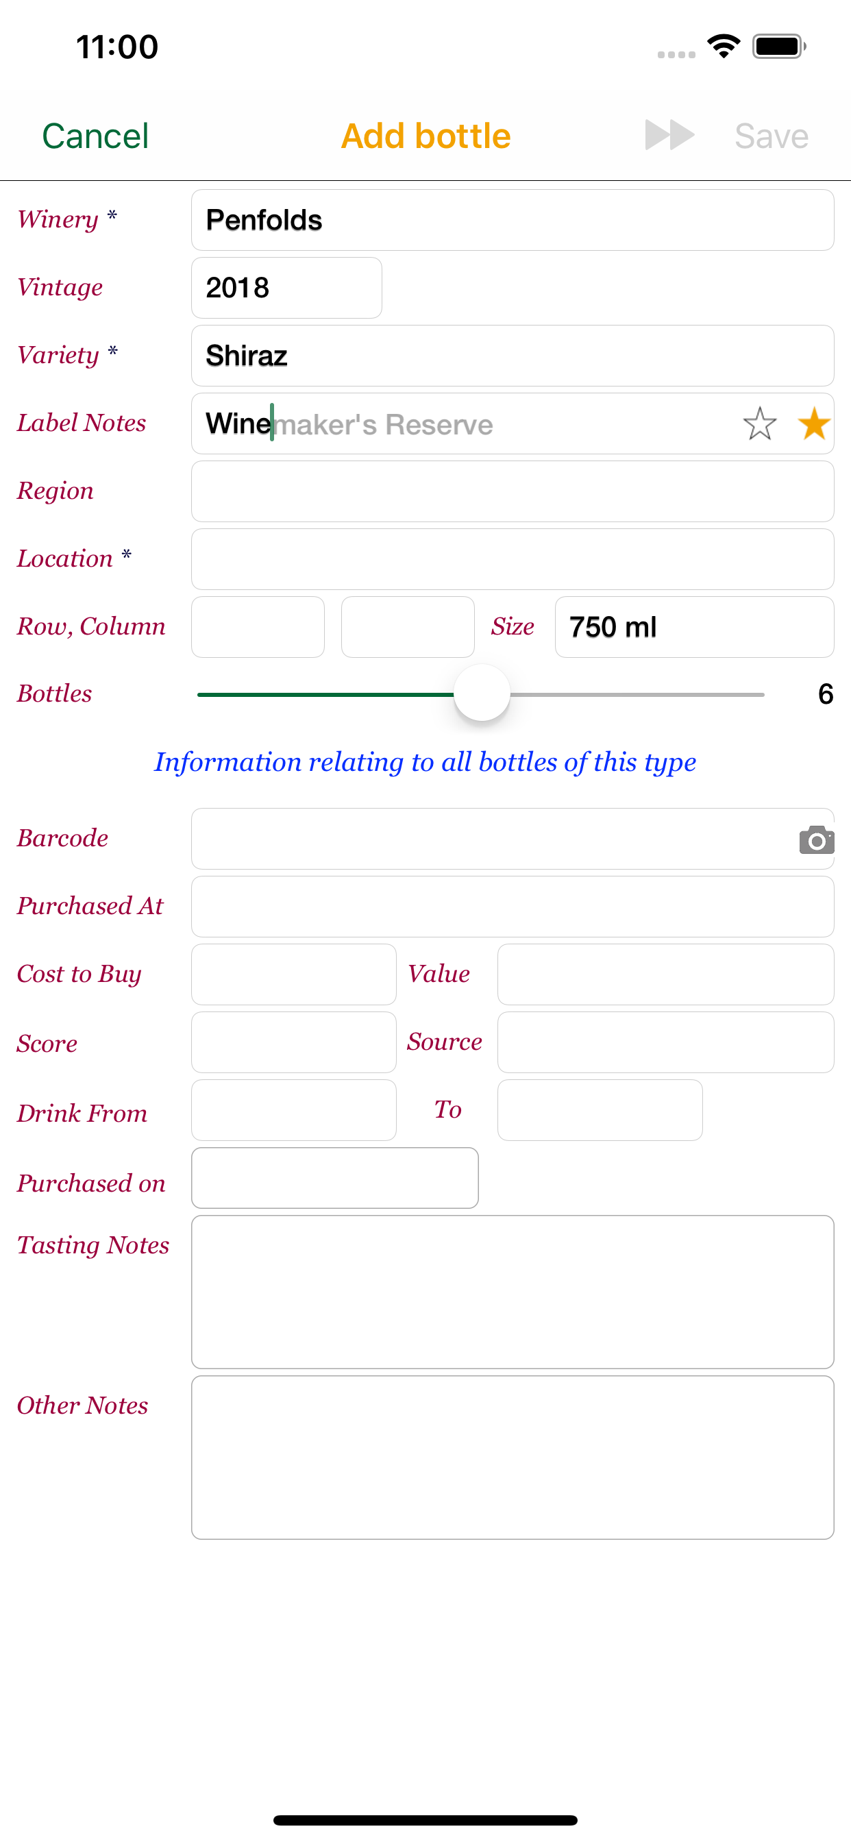Viewport: 851px width, 1842px height.
Task: Select the Vintage field showing 2018
Action: tap(286, 287)
